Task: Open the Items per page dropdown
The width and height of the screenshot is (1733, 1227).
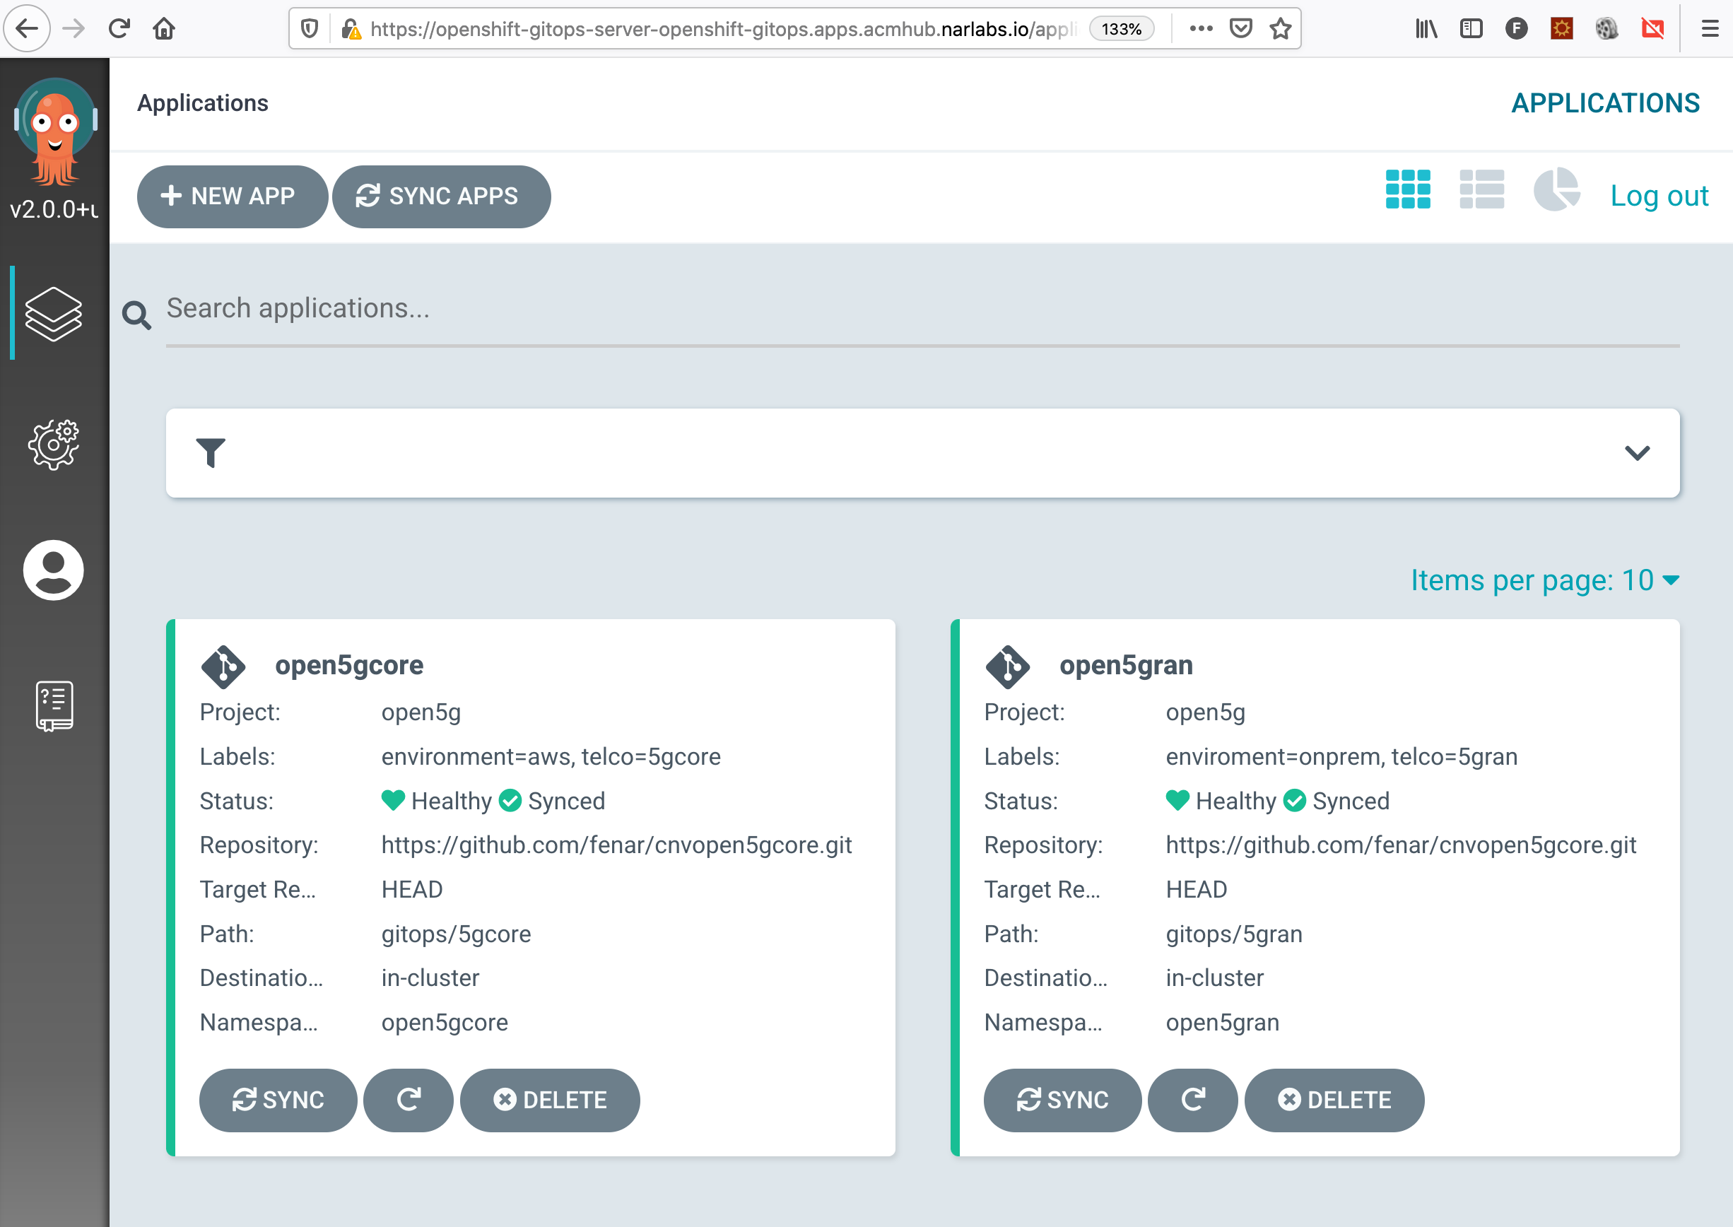Action: 1545,580
